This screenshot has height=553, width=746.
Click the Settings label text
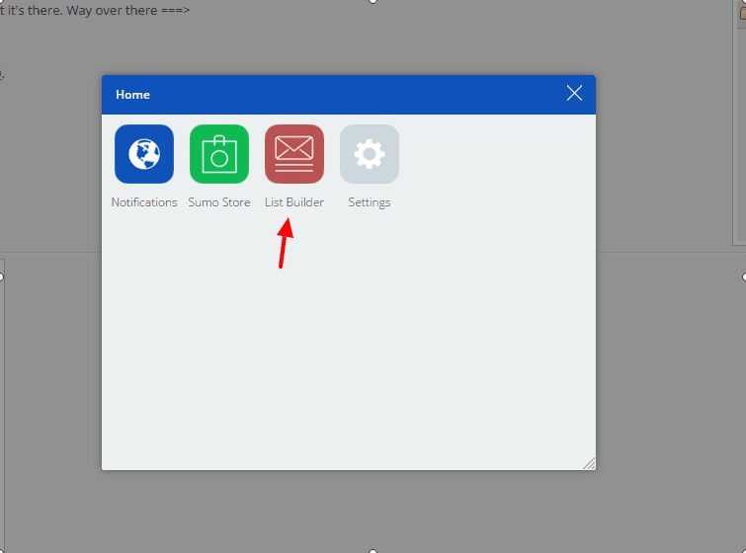click(x=370, y=202)
